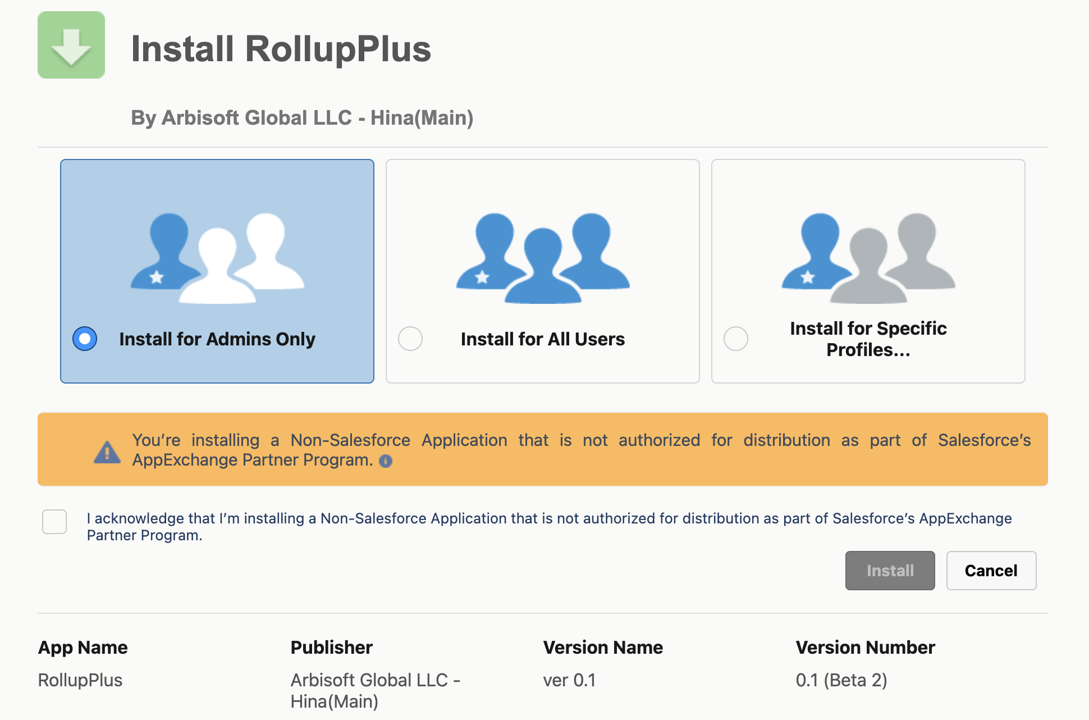The height and width of the screenshot is (720, 1089).
Task: Select Install for All Users radio button
Action: [x=410, y=339]
